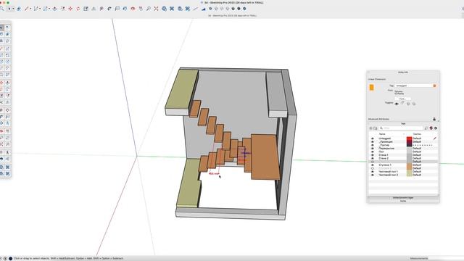464x261 pixels.
Task: Activate the Orbit tool in top toolbar
Action: (x=133, y=9)
